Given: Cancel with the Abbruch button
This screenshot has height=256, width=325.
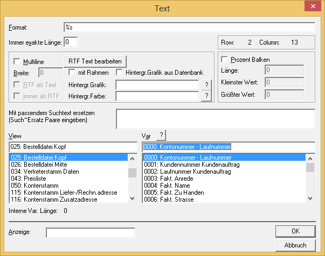Looking at the screenshot, I should 295,245.
